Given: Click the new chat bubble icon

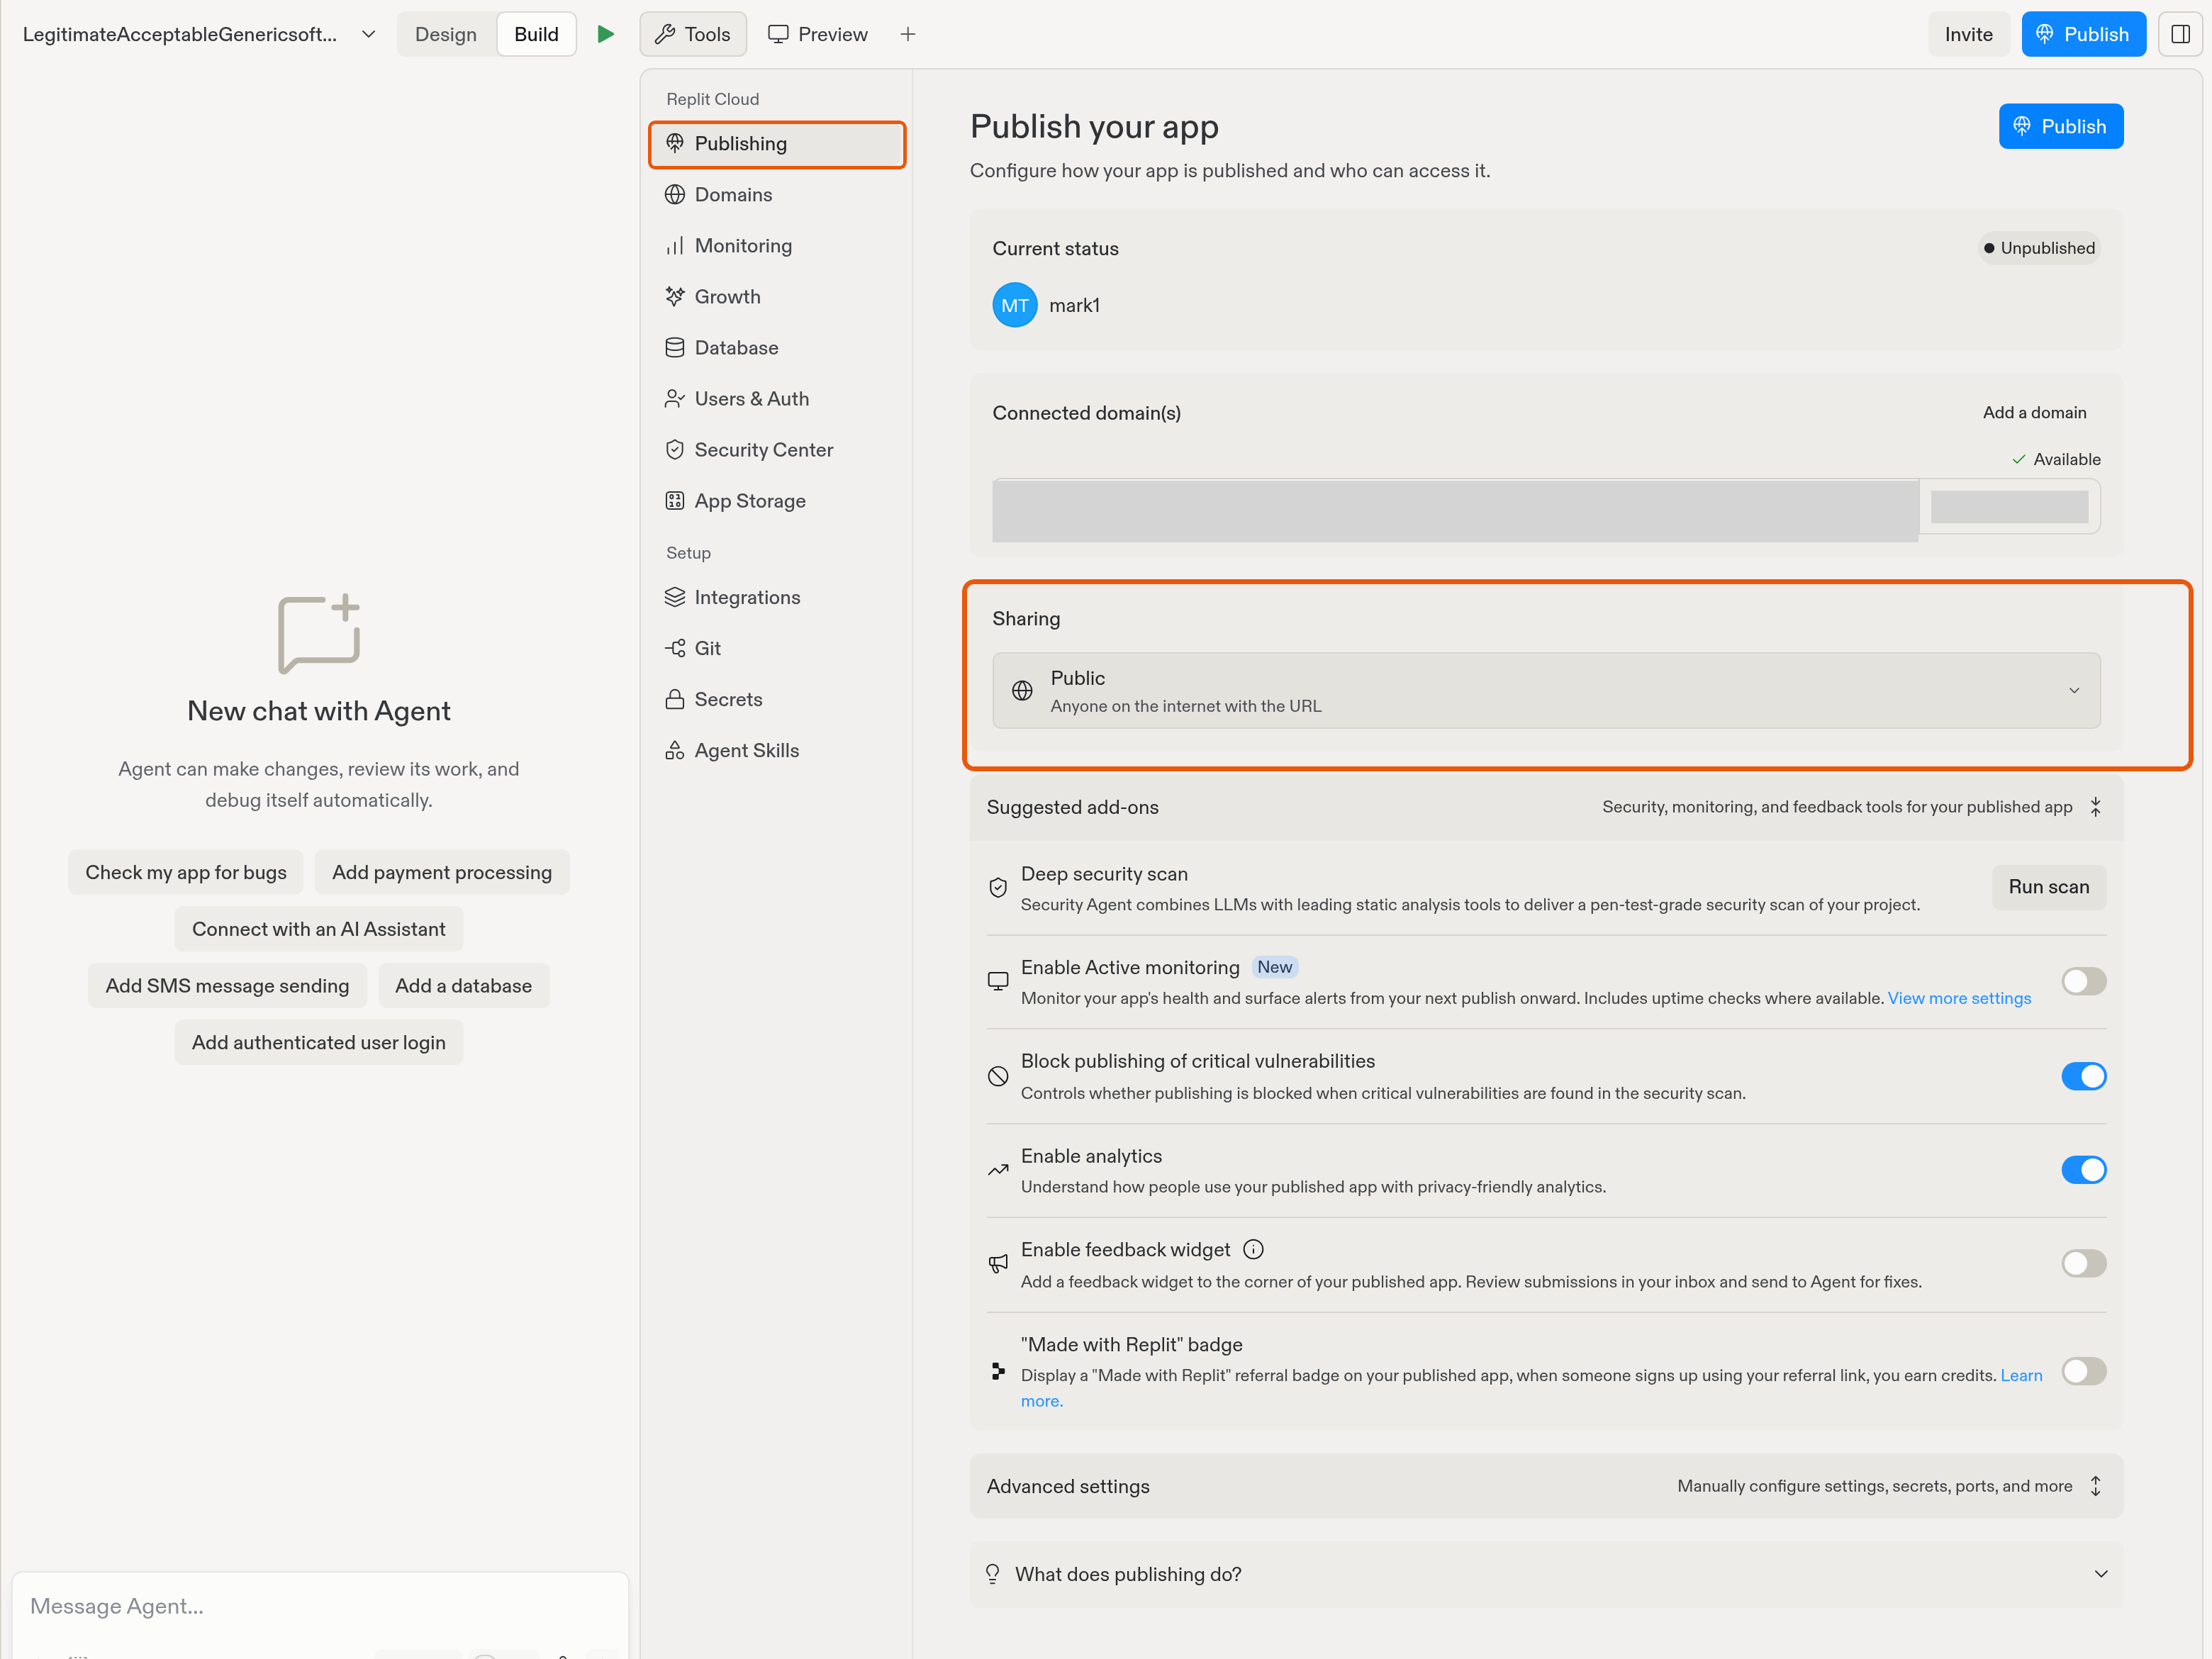Looking at the screenshot, I should click(319, 634).
